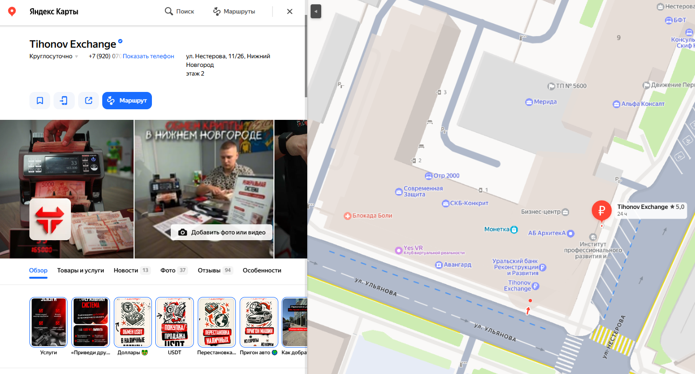695x374 pixels.
Task: Click the send to phone icon
Action: click(x=64, y=101)
